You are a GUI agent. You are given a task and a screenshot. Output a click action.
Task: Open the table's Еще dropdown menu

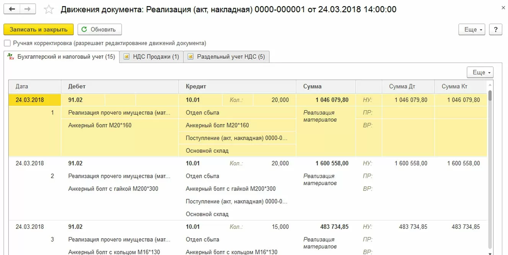(480, 72)
